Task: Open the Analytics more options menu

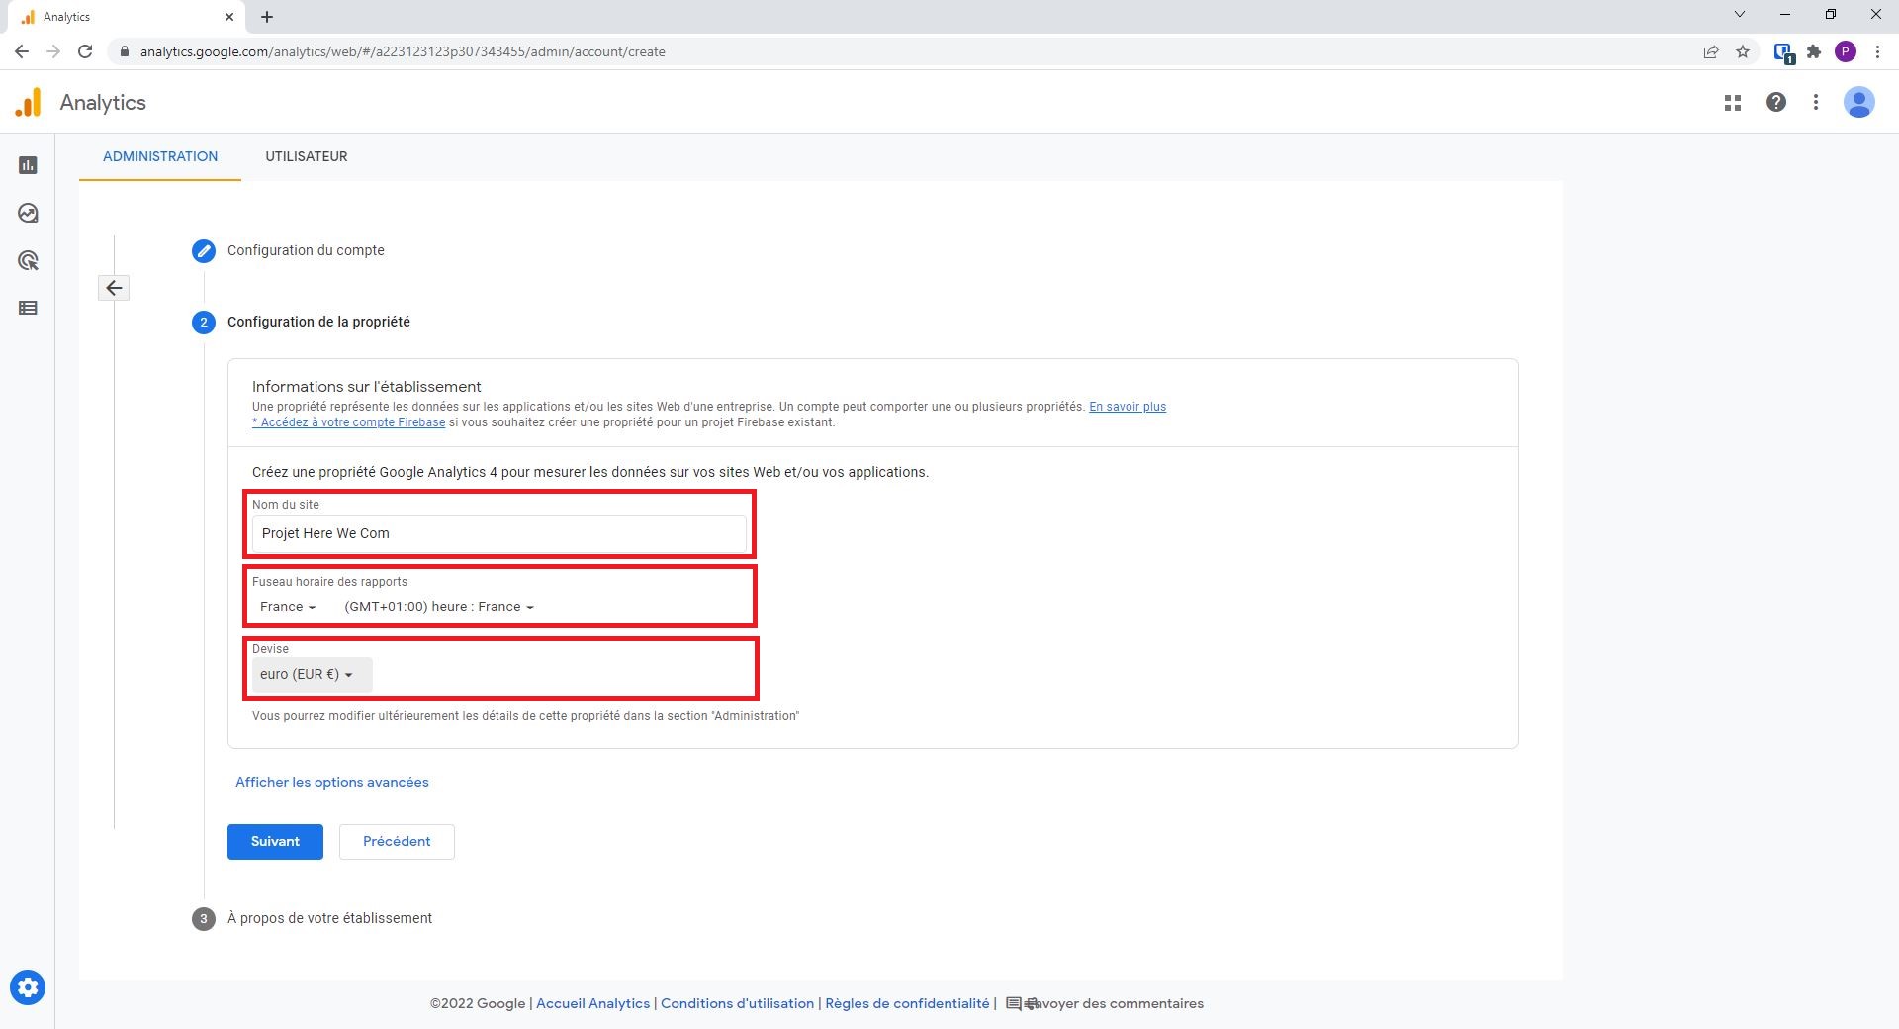Action: coord(1816,102)
